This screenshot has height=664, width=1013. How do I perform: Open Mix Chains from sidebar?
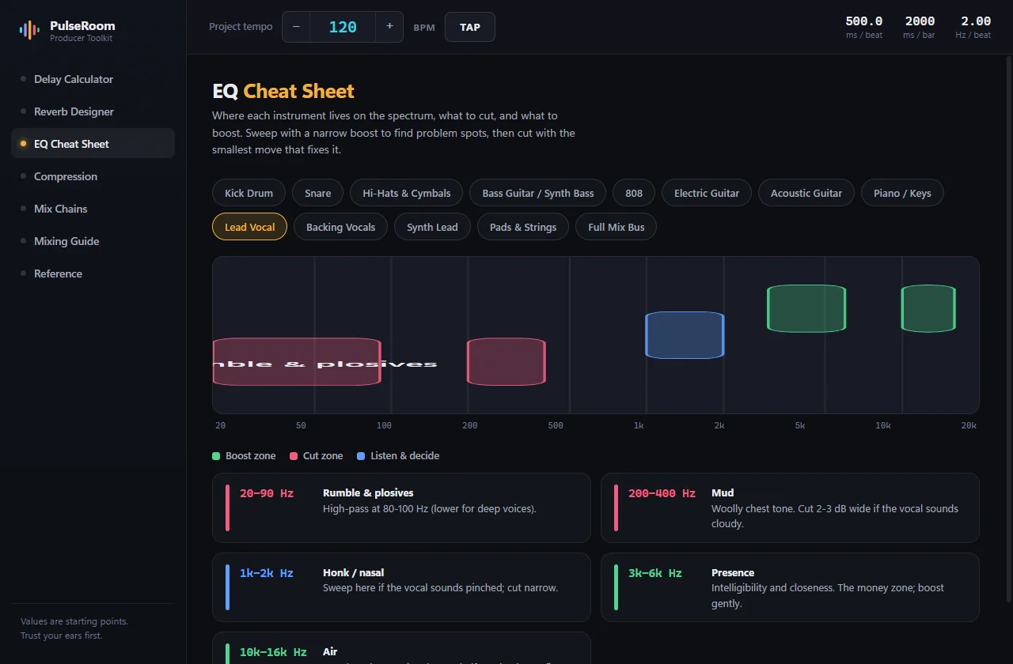(x=93, y=209)
